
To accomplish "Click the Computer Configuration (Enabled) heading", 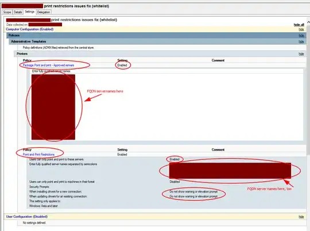I will coord(30,29).
